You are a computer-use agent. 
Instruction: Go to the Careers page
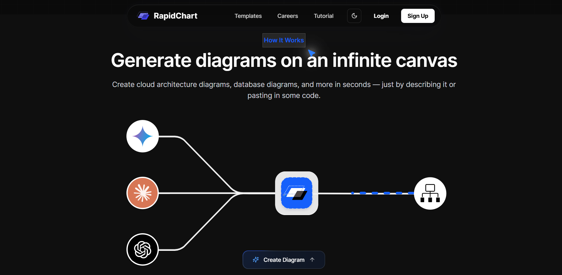click(288, 16)
